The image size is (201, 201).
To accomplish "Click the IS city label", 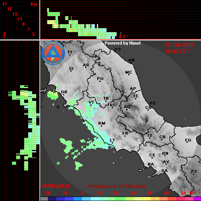I will [x=150, y=135].
